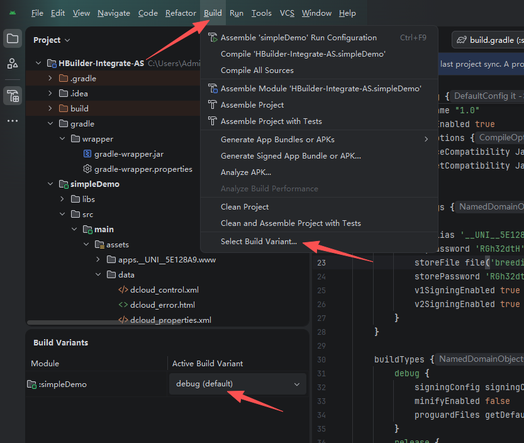Image resolution: width=524 pixels, height=443 pixels.
Task: Expand the apps.__UNI__5E128A9.www folder
Action: 98,259
